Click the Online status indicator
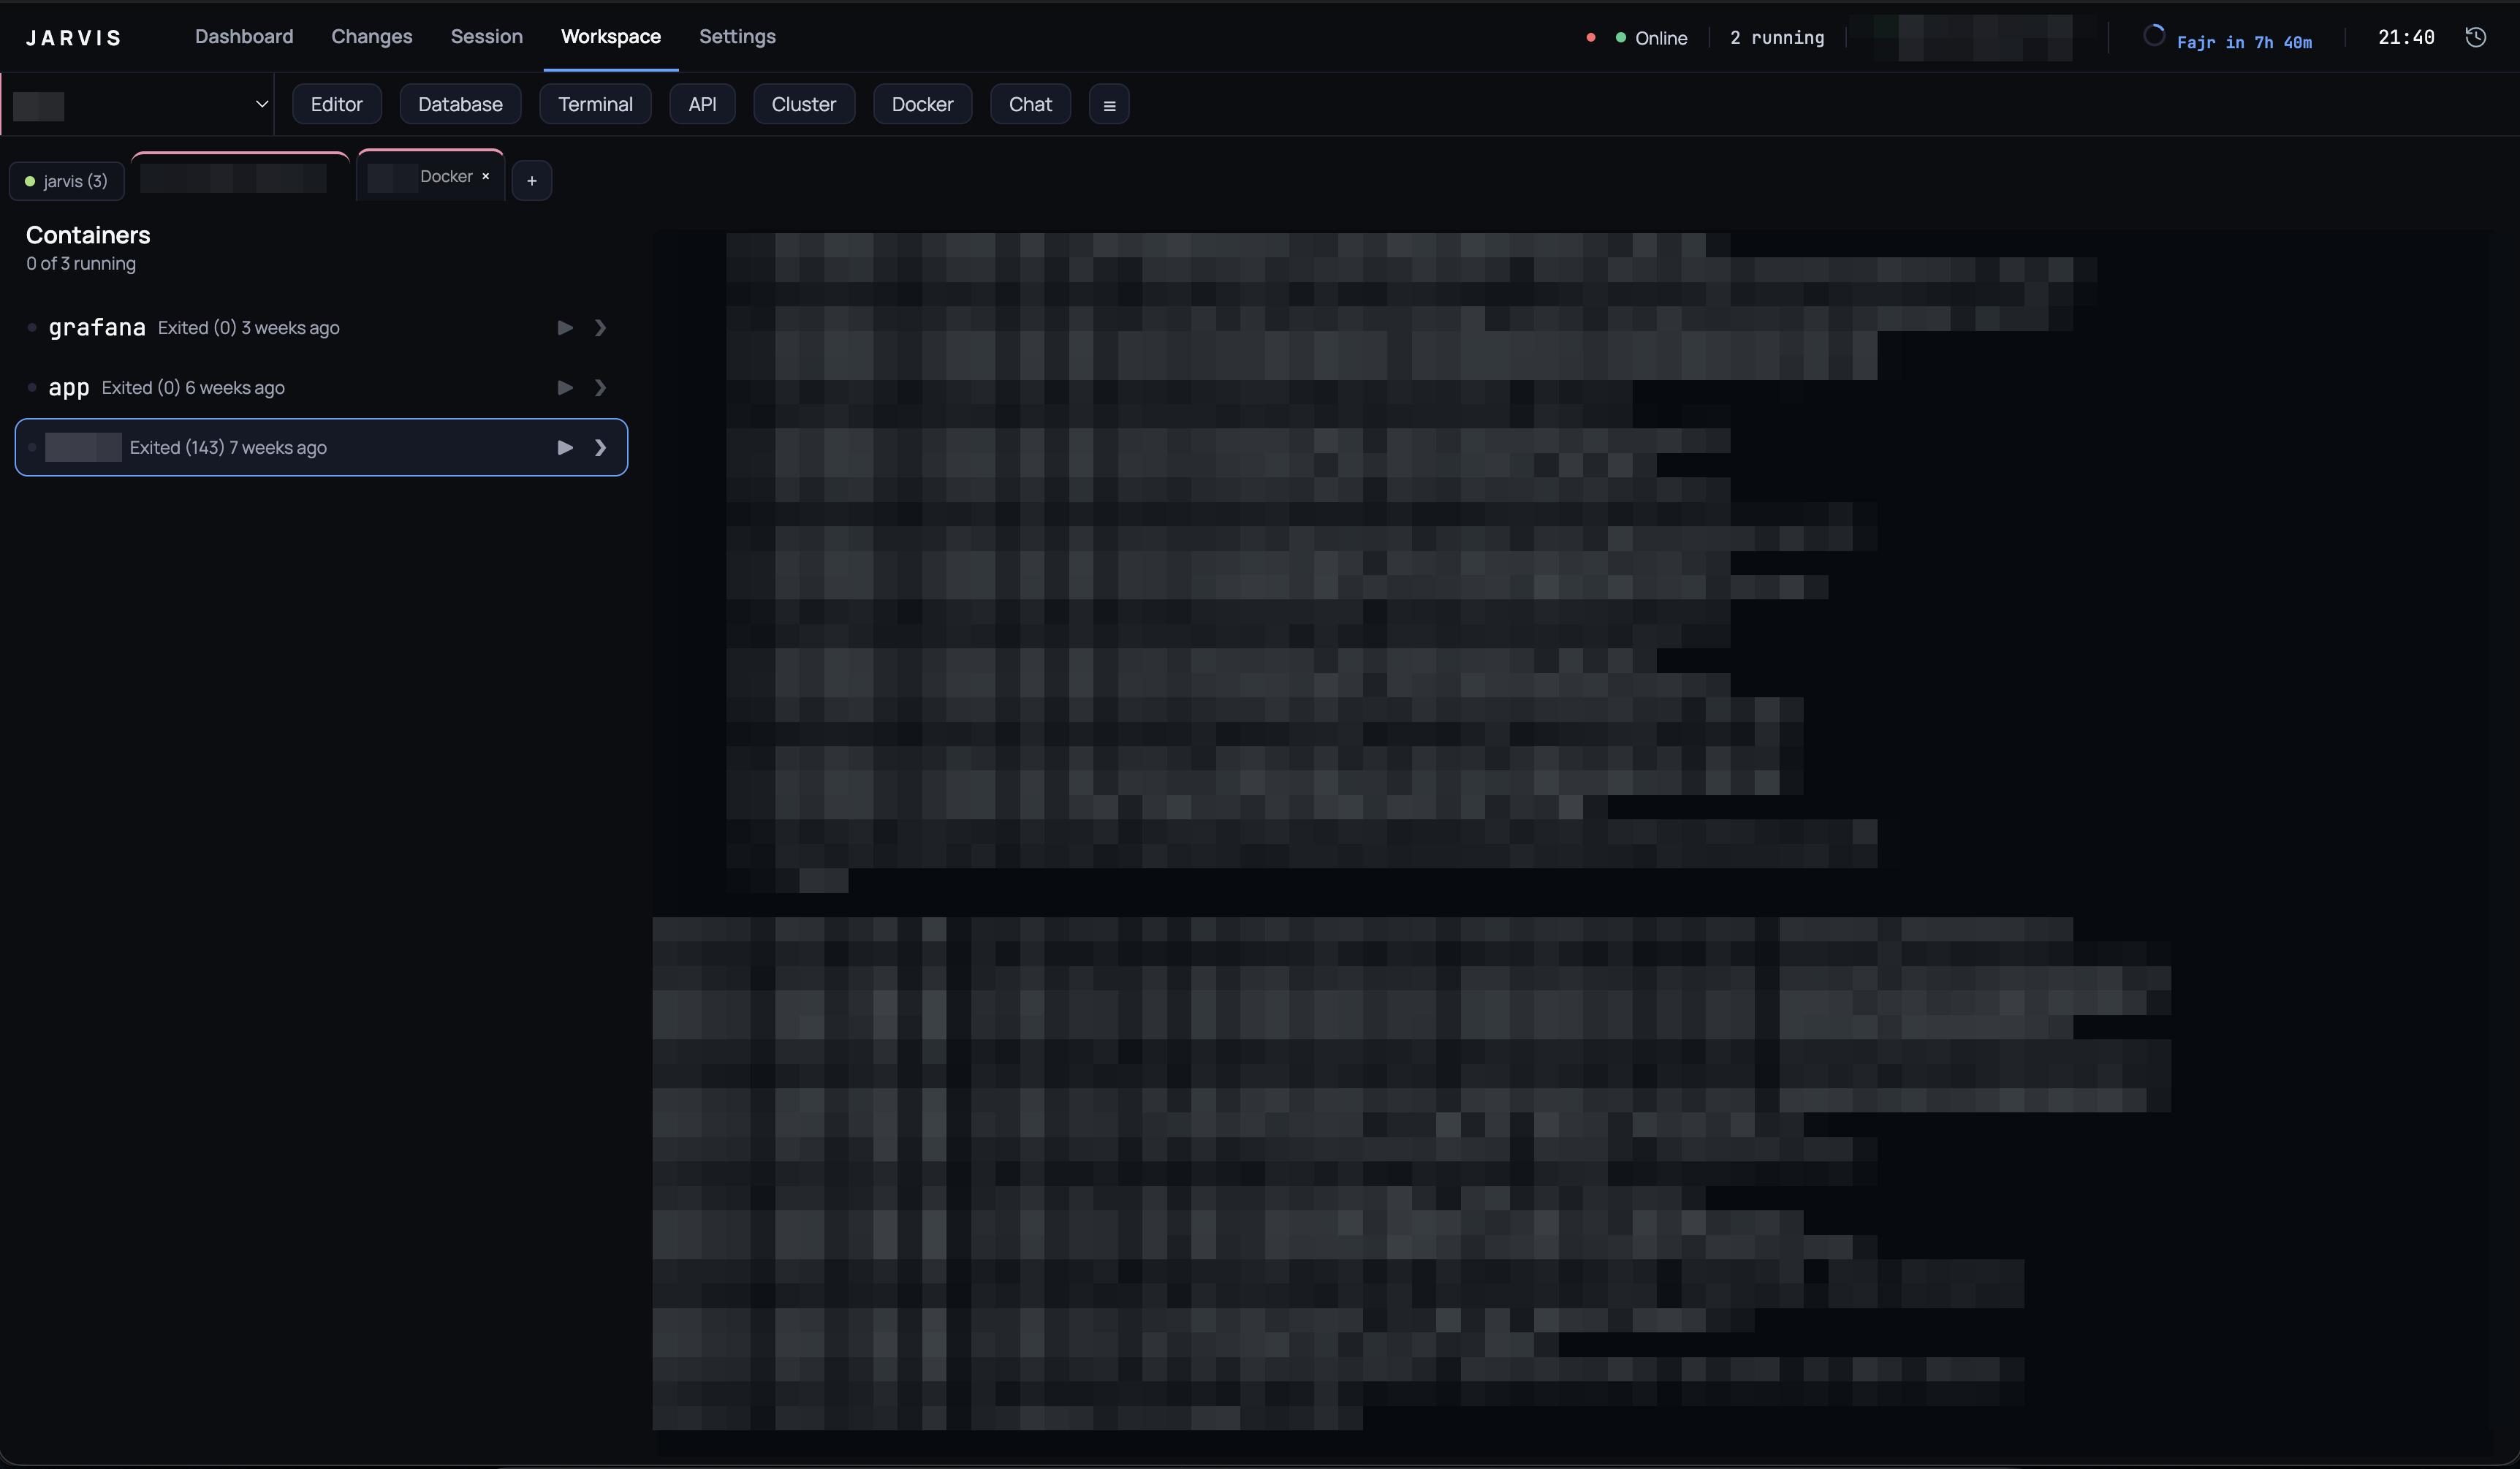This screenshot has height=1469, width=2520. click(1651, 38)
